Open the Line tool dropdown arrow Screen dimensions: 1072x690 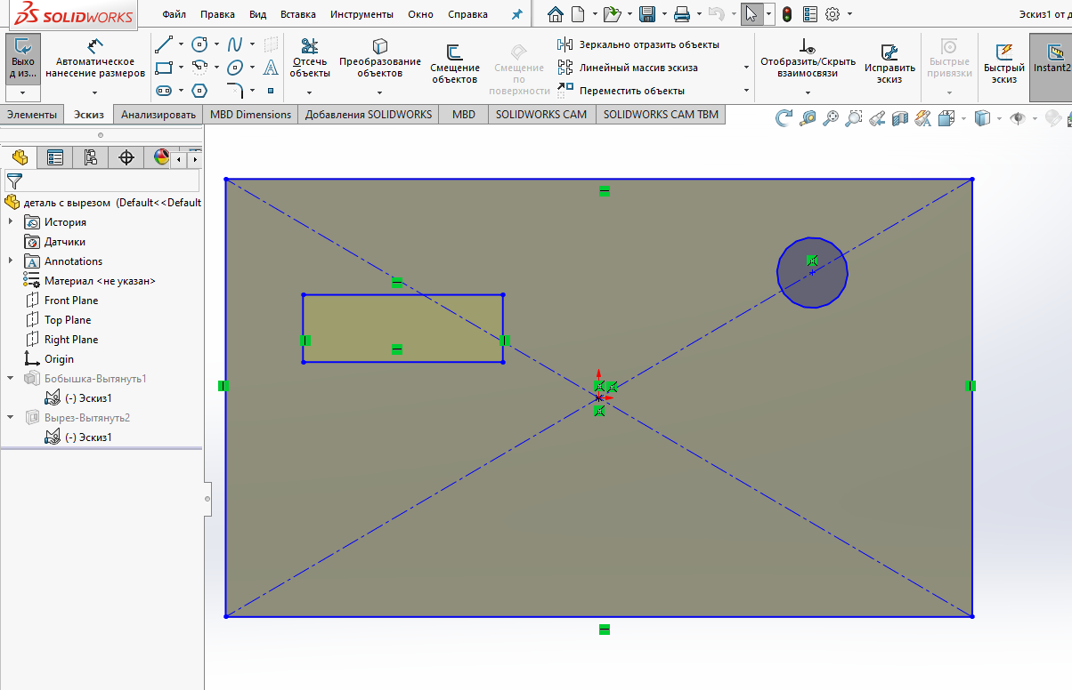(181, 44)
